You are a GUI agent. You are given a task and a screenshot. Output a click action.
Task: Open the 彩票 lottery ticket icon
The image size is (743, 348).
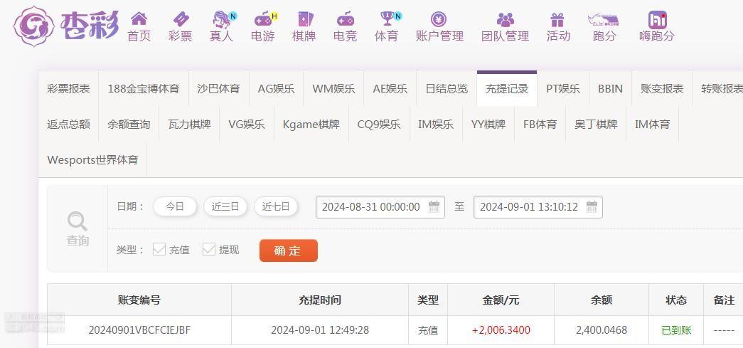pos(180,19)
